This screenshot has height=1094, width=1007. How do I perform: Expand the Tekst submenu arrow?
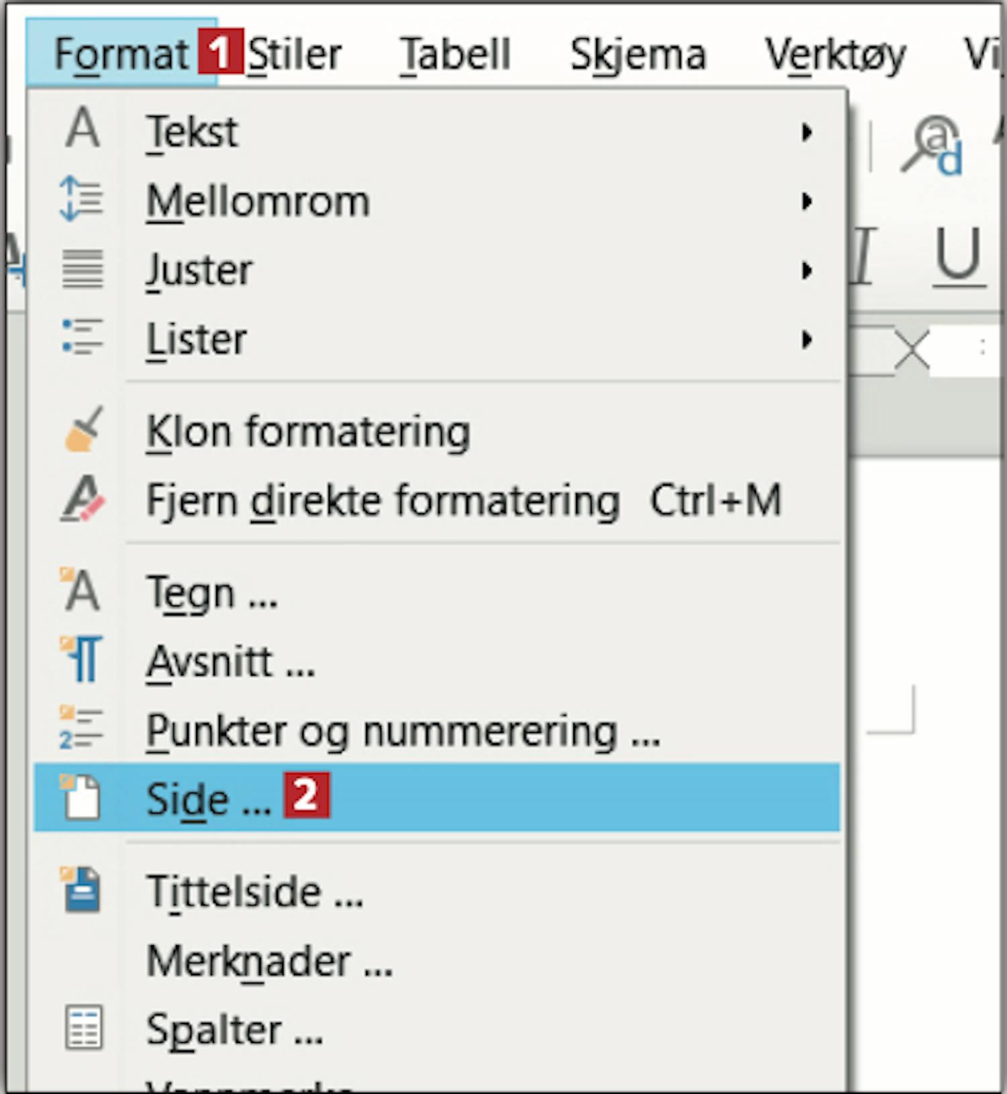point(807,132)
